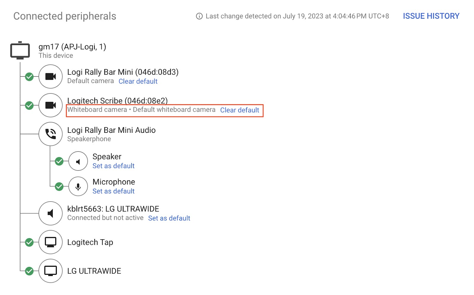The height and width of the screenshot is (295, 474).
Task: Click green status check beside Speaker
Action: (x=59, y=161)
